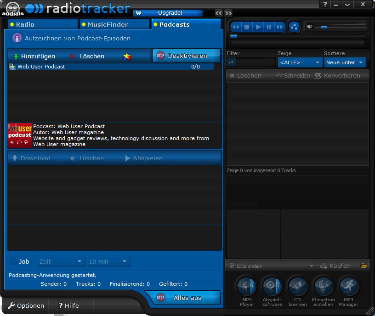This screenshot has height=316, width=375.
Task: Open the Sortiere 'Neue unter' dropdown
Action: (345, 62)
